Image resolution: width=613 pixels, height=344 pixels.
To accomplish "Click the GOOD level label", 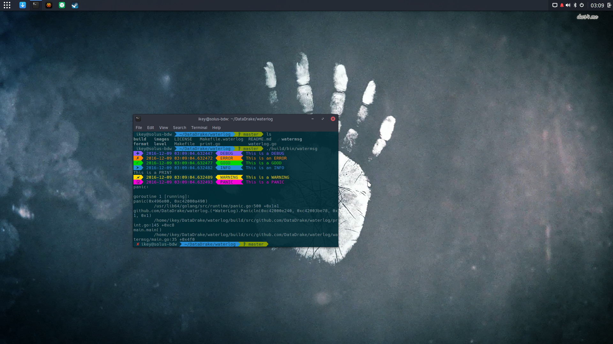I will pos(225,163).
